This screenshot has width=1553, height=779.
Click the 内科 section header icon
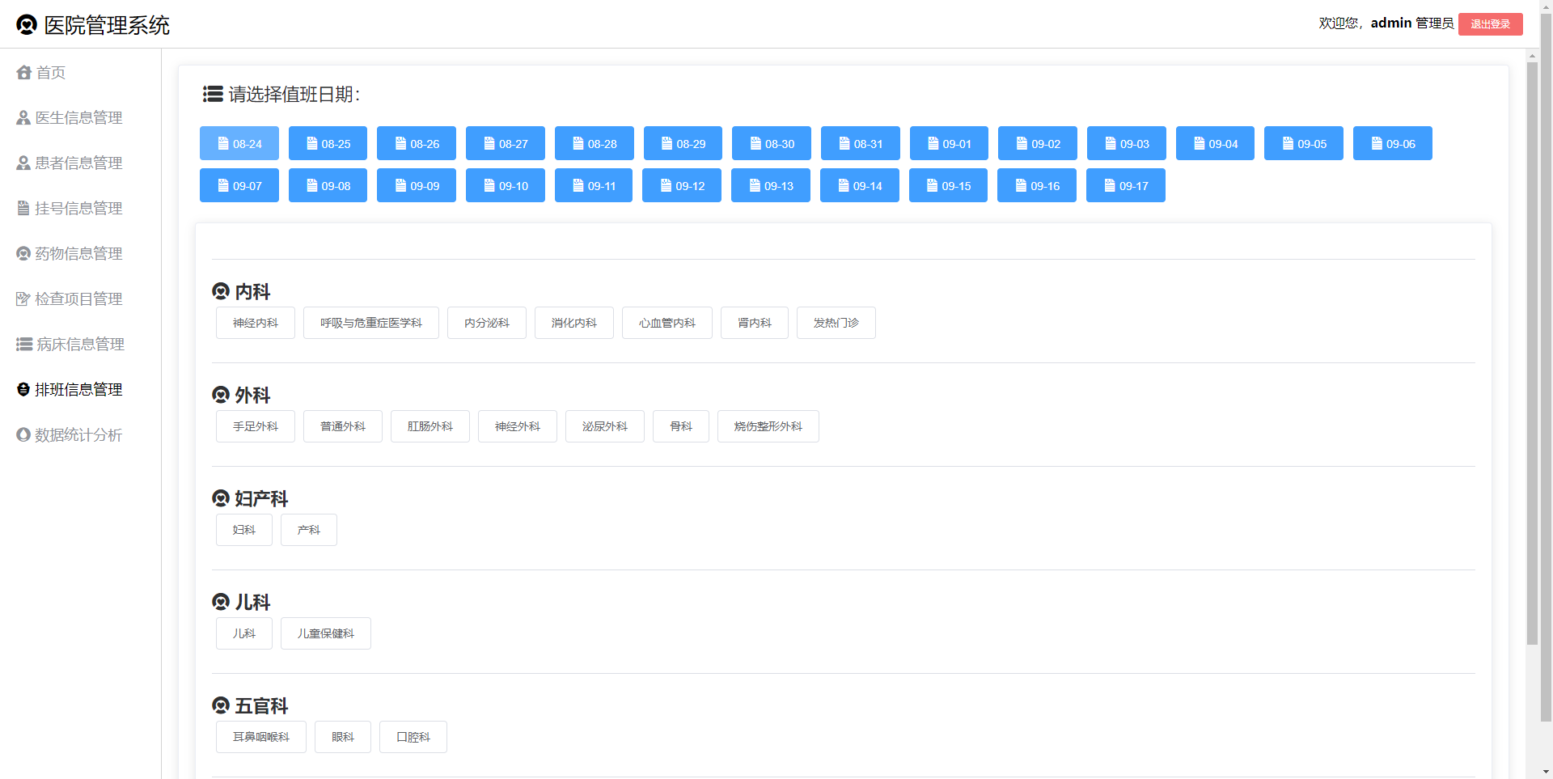point(221,291)
